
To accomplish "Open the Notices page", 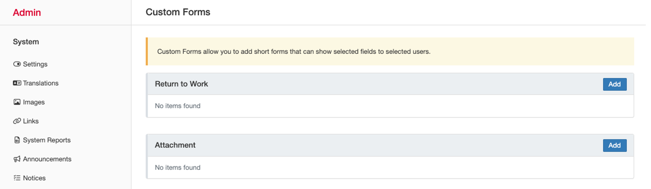I will point(34,178).
